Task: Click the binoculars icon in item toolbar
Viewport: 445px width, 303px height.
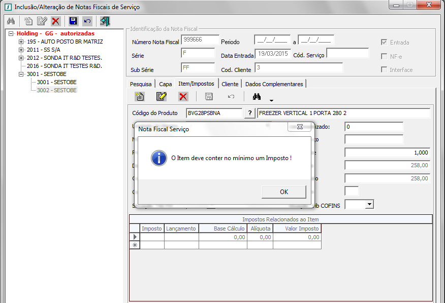Action: 257,96
